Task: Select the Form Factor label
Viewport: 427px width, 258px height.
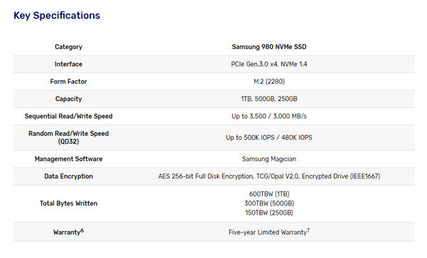Action: [68, 82]
